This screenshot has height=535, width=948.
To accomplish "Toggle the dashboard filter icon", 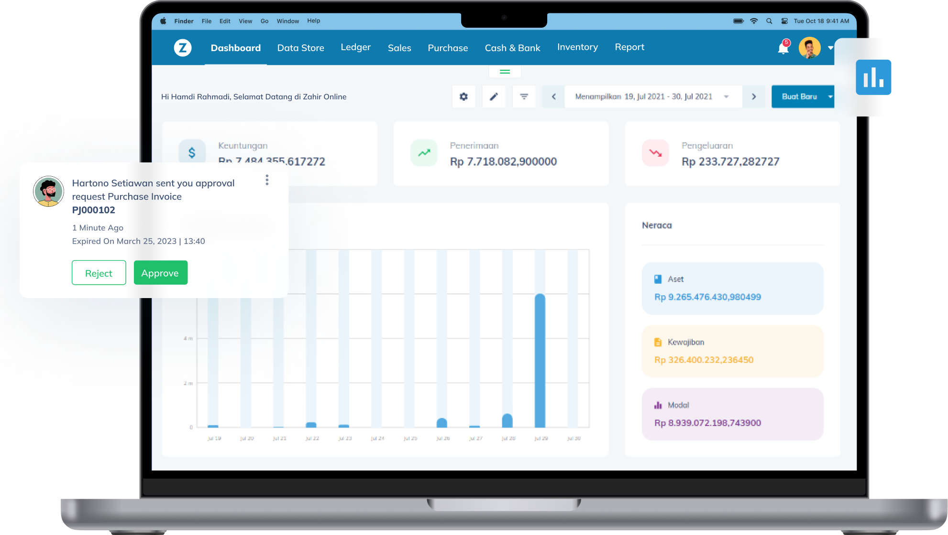I will (x=524, y=96).
